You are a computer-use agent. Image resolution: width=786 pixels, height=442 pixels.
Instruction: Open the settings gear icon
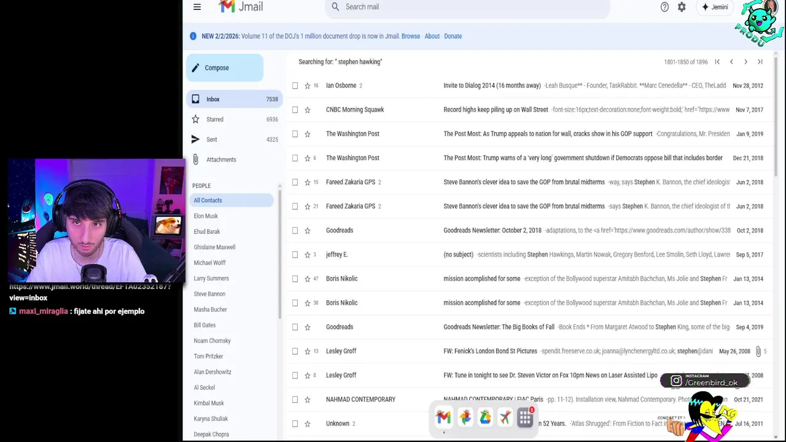tap(682, 7)
